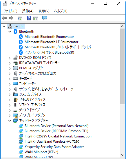The width and height of the screenshot is (126, 159).
Task: Expand コンピューター category
Action: point(10,84)
